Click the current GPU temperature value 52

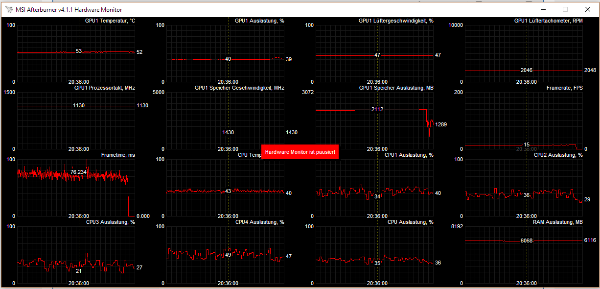click(x=139, y=52)
